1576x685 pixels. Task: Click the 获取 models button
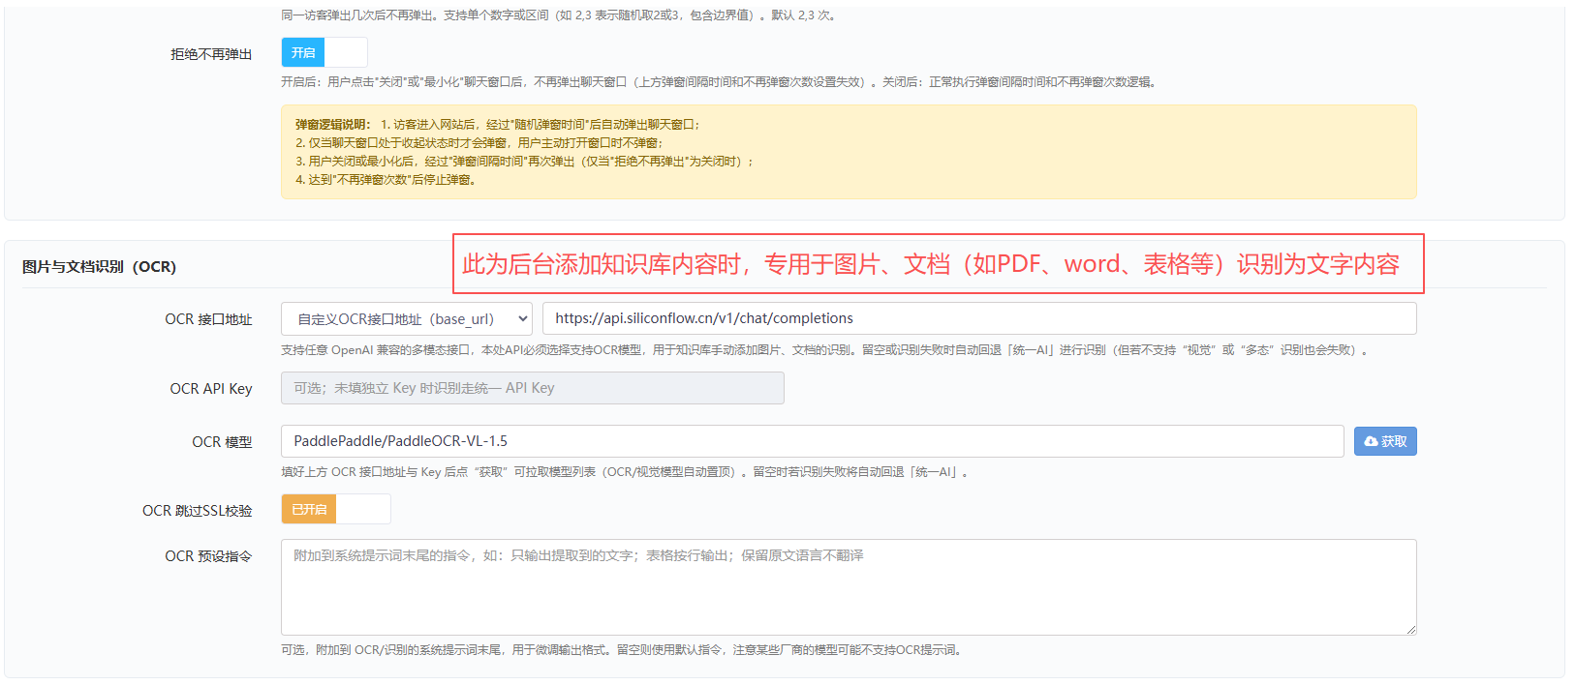pos(1385,441)
